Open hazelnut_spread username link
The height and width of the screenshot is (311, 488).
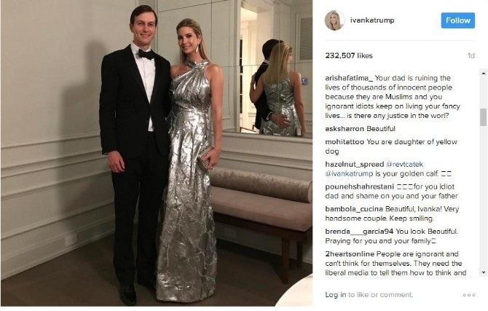[x=355, y=164]
